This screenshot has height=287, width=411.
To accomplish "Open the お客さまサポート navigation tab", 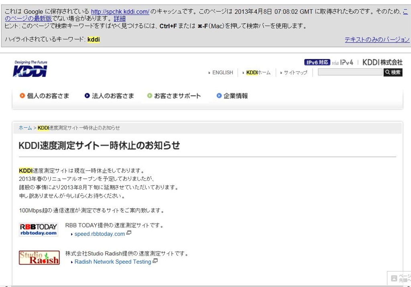I will point(174,96).
